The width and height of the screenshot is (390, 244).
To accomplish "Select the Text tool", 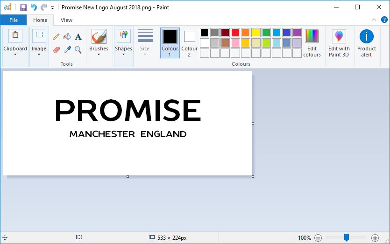I will [x=78, y=37].
